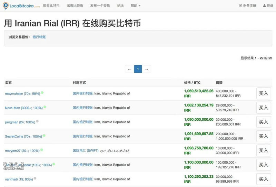Select page 1 in pagination
276x187 pixels.
138,69
